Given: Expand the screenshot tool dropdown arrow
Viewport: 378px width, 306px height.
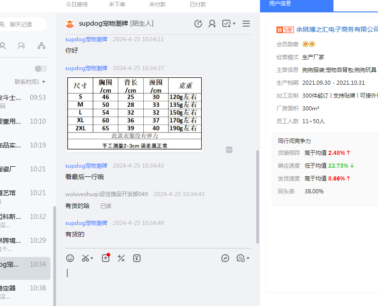Looking at the screenshot, I should click(x=92, y=259).
